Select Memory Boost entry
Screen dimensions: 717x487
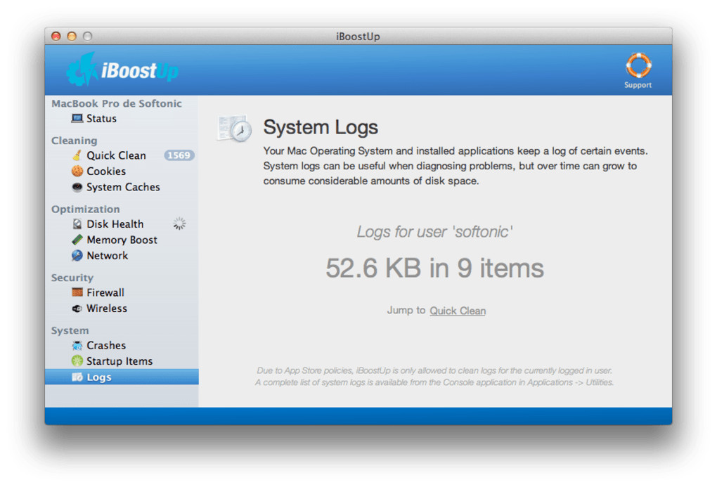pyautogui.click(x=122, y=240)
